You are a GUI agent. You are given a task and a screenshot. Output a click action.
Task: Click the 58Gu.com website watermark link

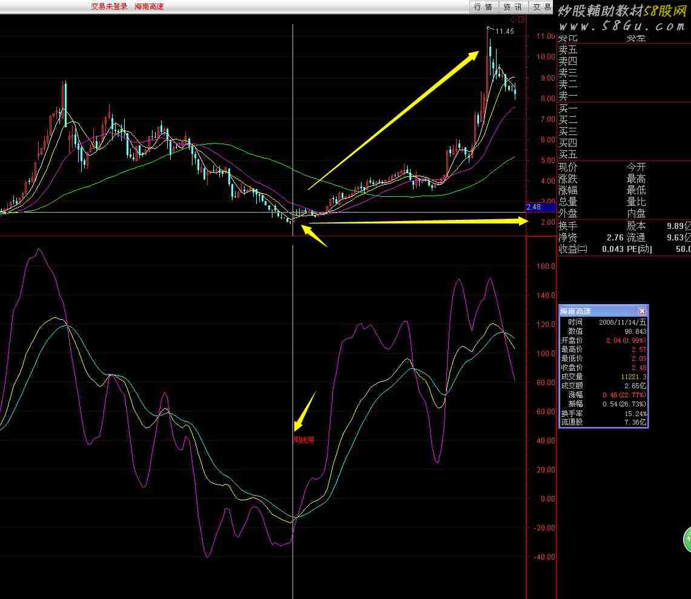(621, 26)
